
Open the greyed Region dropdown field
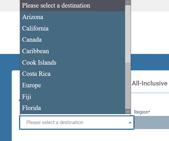(x=152, y=122)
